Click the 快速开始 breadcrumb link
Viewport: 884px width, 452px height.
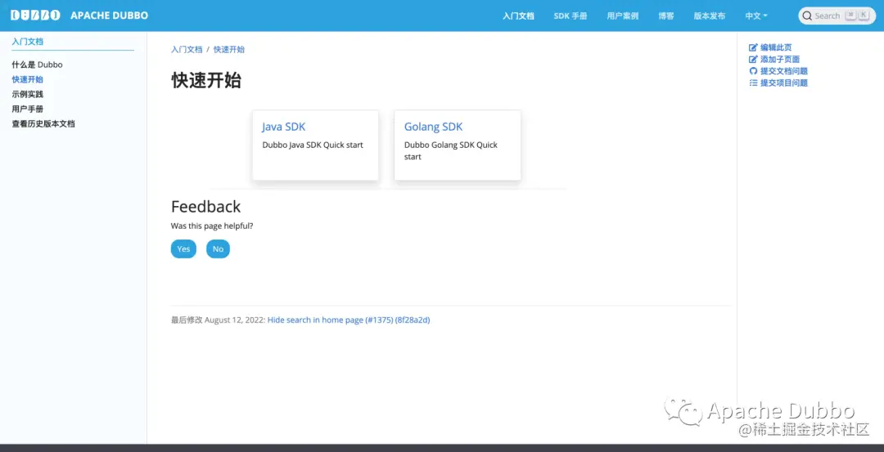click(x=229, y=50)
